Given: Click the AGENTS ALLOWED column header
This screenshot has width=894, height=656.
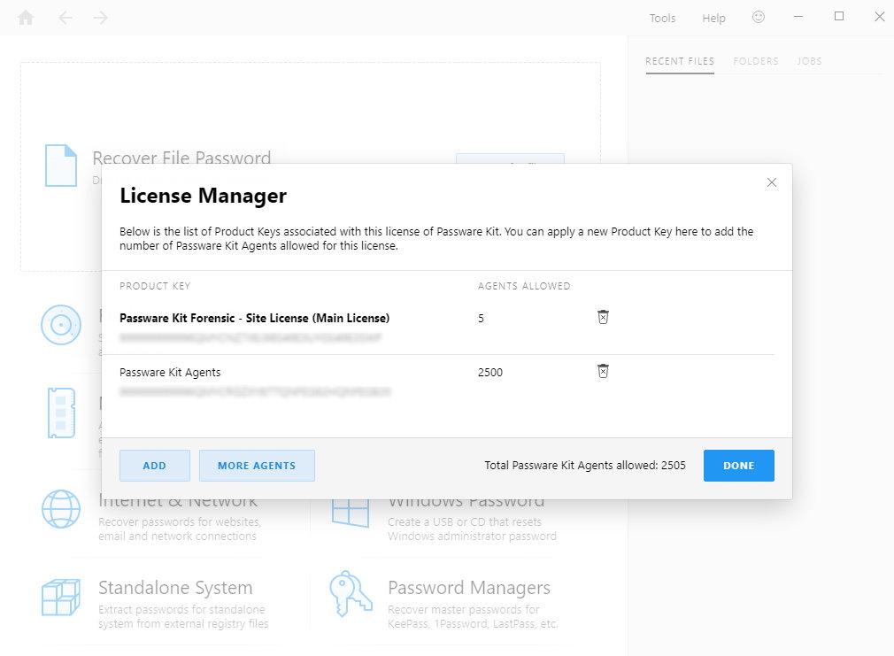Looking at the screenshot, I should [524, 286].
